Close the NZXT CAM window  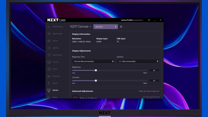[161, 20]
